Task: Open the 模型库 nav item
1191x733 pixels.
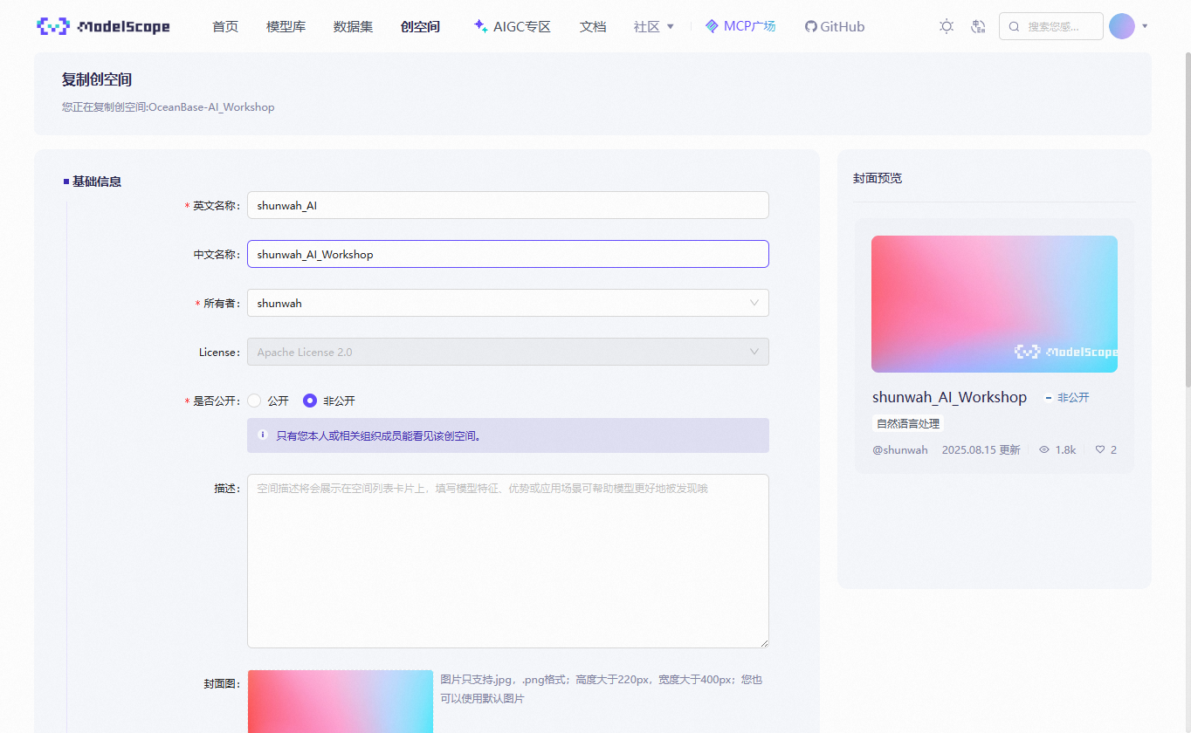Action: tap(286, 26)
